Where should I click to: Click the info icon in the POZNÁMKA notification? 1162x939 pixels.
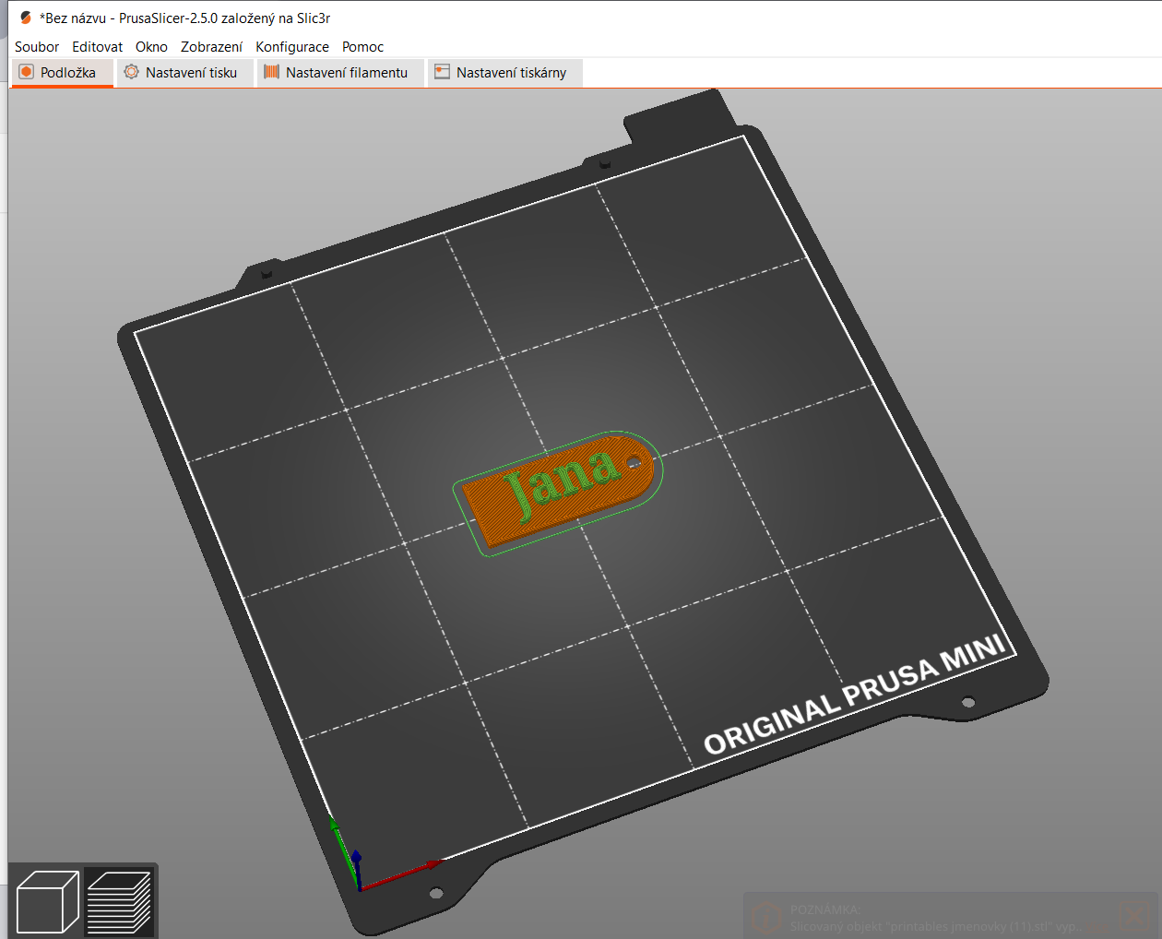[x=766, y=918]
